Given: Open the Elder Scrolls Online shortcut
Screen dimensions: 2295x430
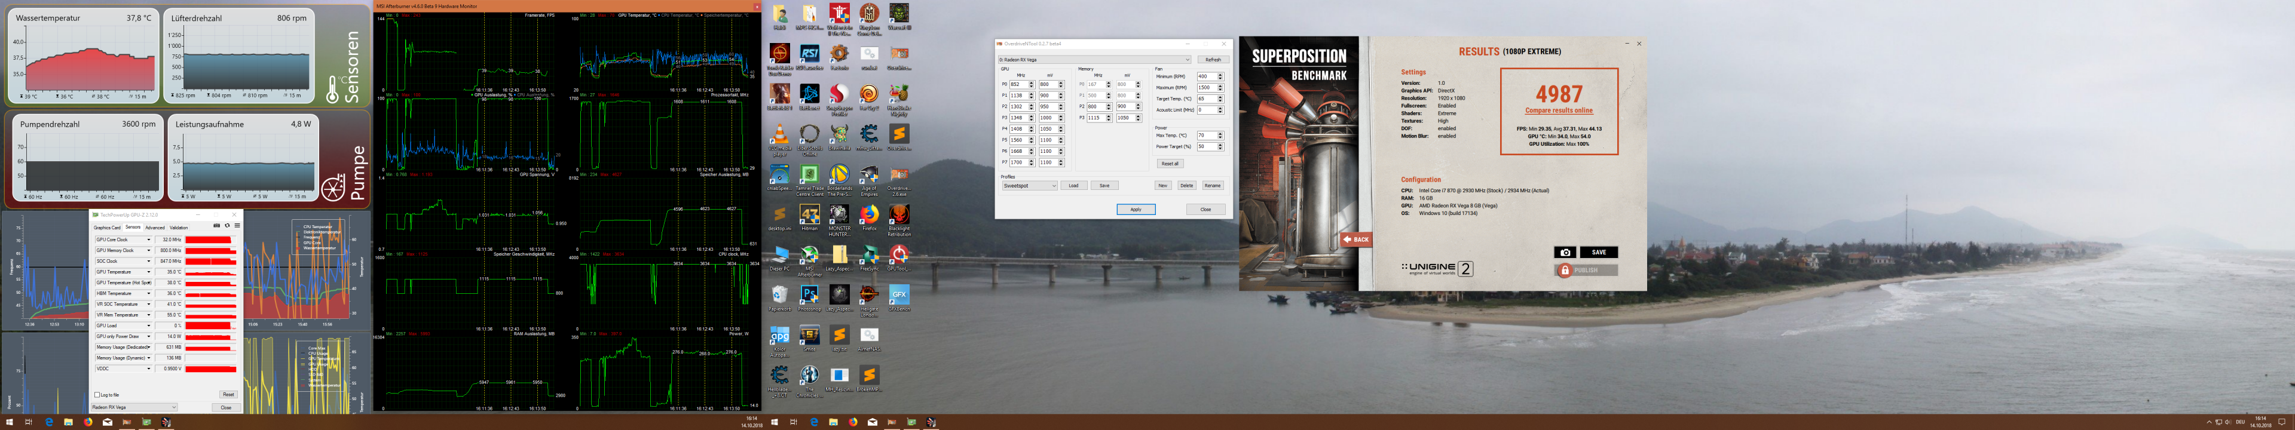Looking at the screenshot, I should pyautogui.click(x=810, y=139).
